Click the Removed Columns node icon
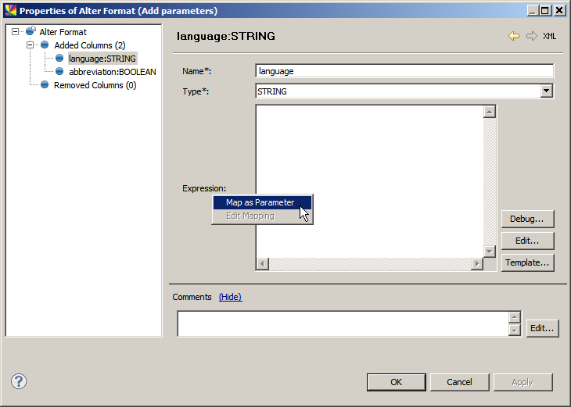This screenshot has width=571, height=407. (x=45, y=85)
